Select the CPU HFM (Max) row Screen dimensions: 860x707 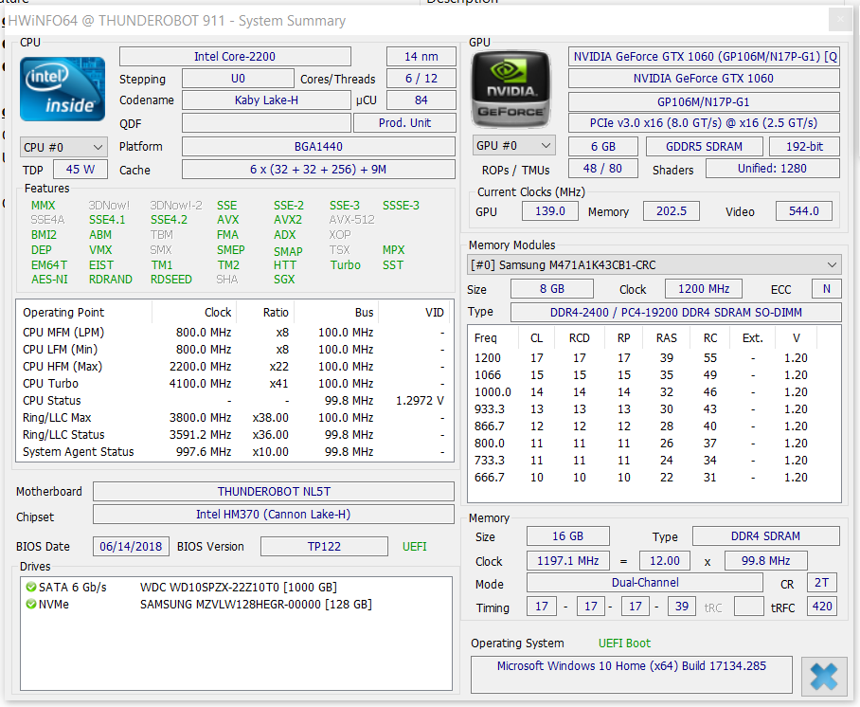(x=235, y=367)
